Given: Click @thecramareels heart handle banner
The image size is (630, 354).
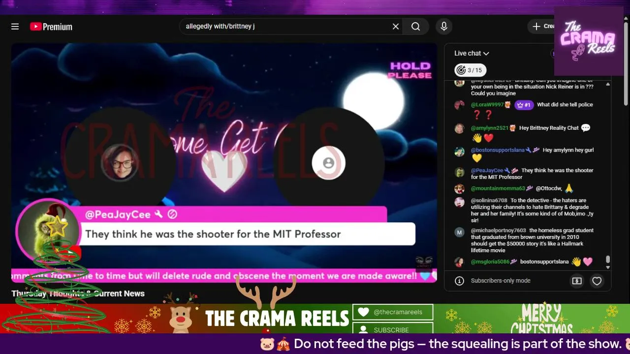Looking at the screenshot, I should [393, 312].
